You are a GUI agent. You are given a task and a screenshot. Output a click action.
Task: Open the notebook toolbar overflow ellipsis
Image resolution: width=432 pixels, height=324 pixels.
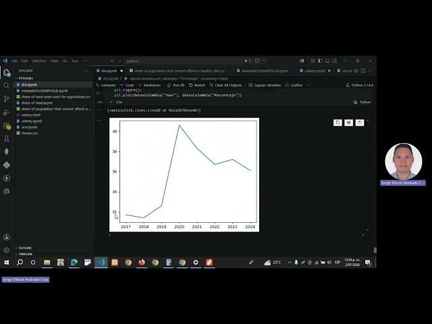[309, 85]
